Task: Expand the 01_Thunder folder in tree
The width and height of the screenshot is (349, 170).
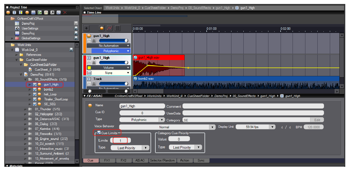Action: click(25, 109)
